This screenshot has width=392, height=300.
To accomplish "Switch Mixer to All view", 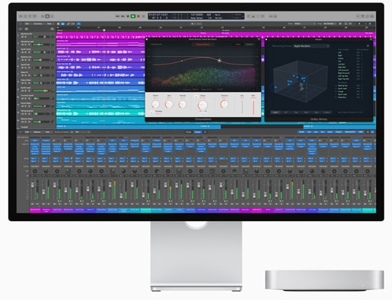I will (205, 132).
